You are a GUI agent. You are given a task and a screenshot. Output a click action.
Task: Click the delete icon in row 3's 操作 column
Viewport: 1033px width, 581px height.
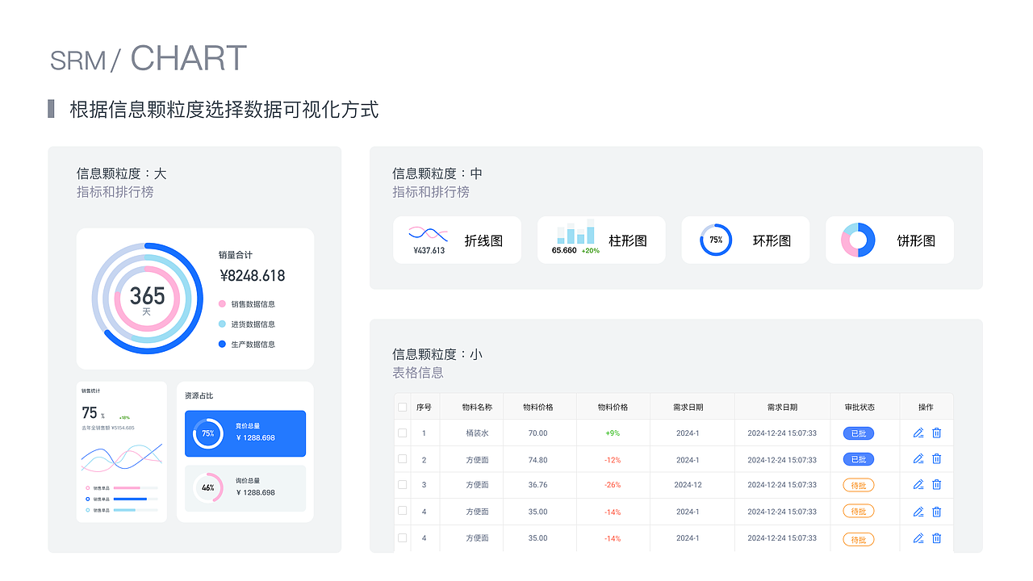point(936,485)
